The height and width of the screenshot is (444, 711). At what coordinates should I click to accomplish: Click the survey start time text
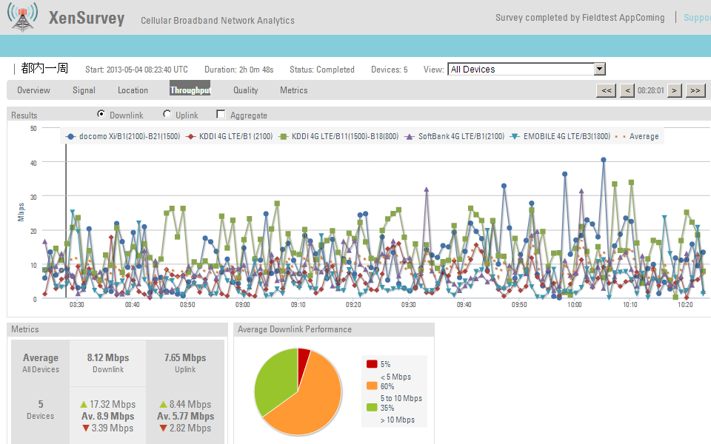(x=136, y=70)
